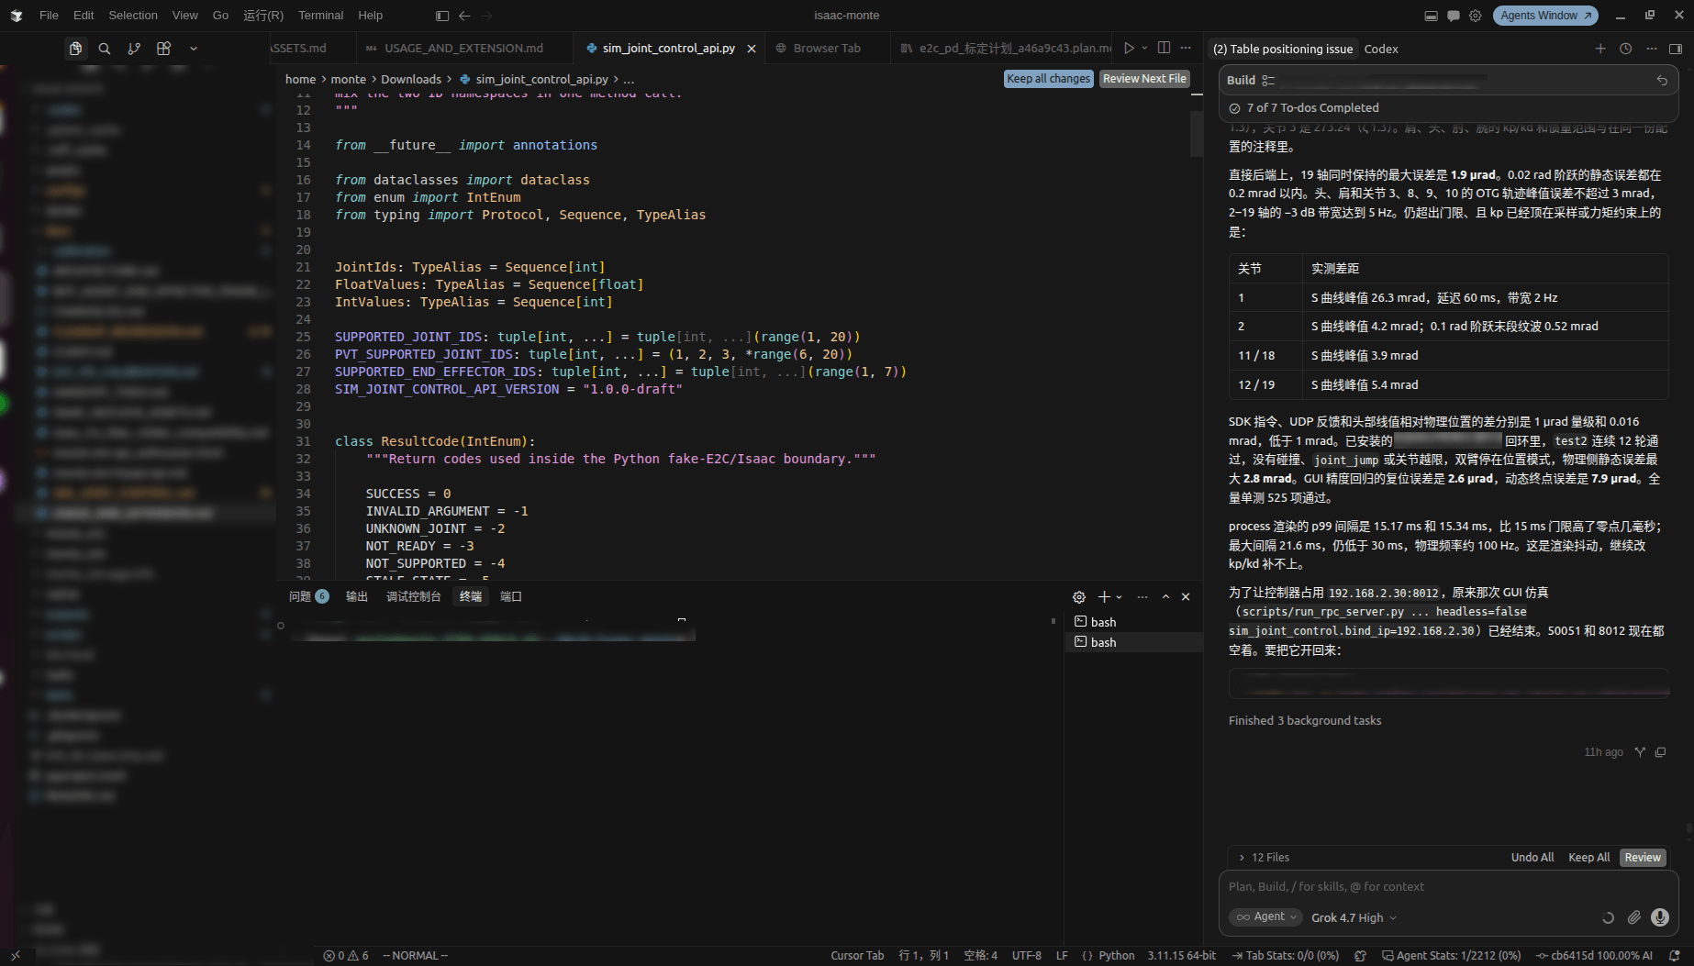Copy the agent message with copy icon
This screenshot has width=1694, height=966.
click(x=1660, y=752)
